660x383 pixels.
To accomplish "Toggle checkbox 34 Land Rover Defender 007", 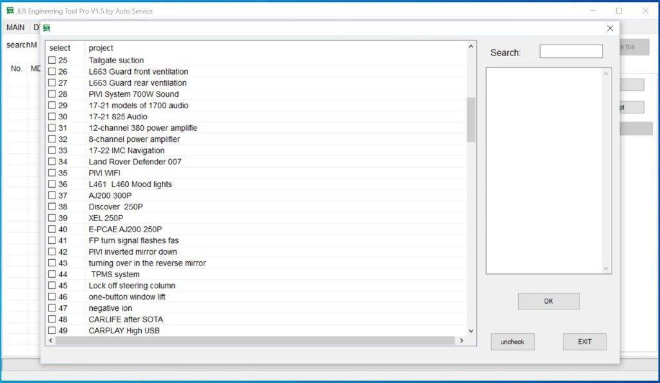I will click(x=52, y=162).
